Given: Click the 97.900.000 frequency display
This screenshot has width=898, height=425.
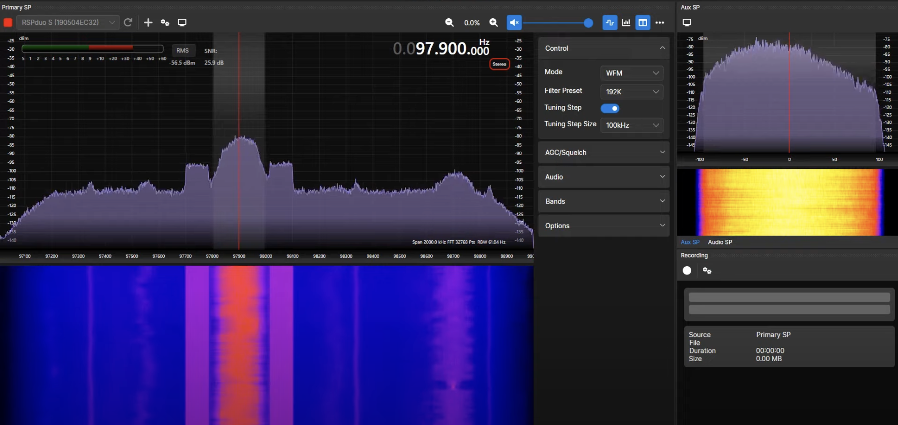Looking at the screenshot, I should pos(441,49).
